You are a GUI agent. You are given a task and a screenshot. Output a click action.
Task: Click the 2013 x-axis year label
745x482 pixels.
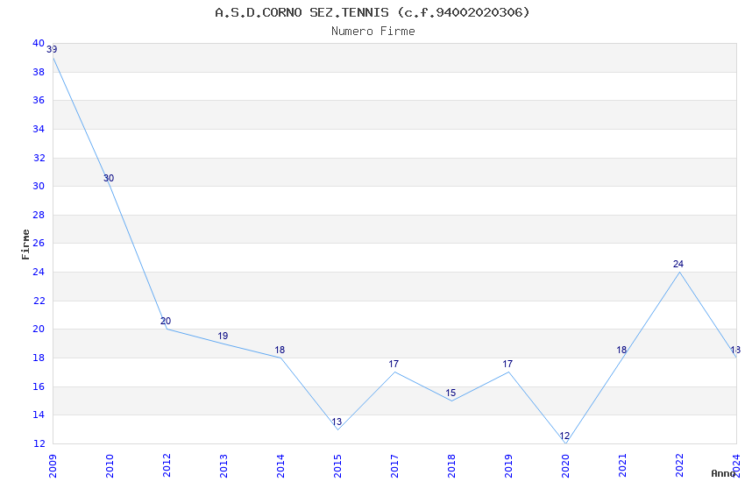click(223, 466)
